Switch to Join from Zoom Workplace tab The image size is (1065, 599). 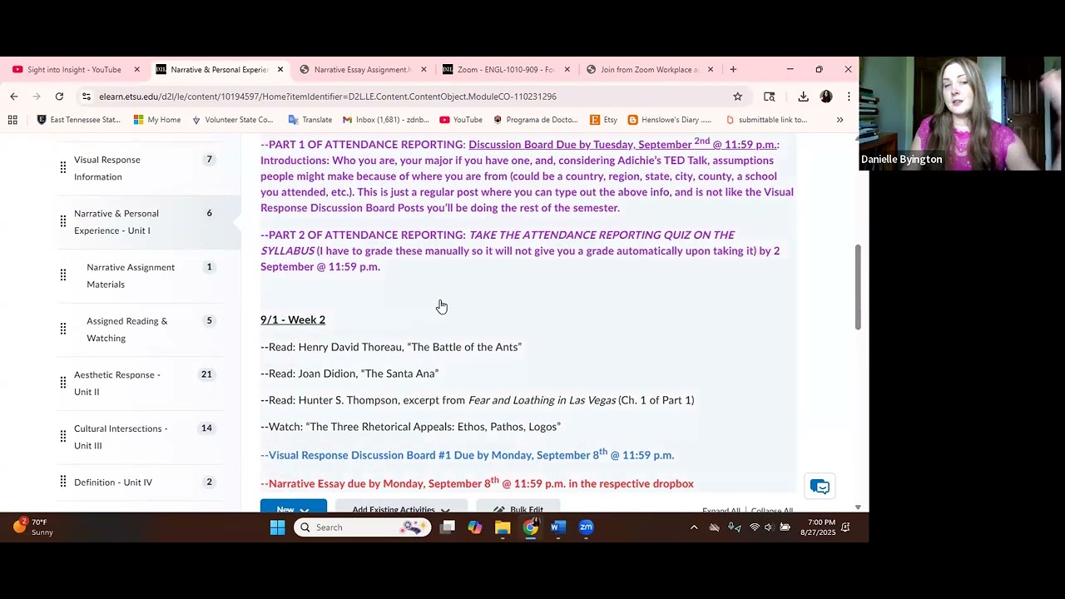tap(649, 70)
